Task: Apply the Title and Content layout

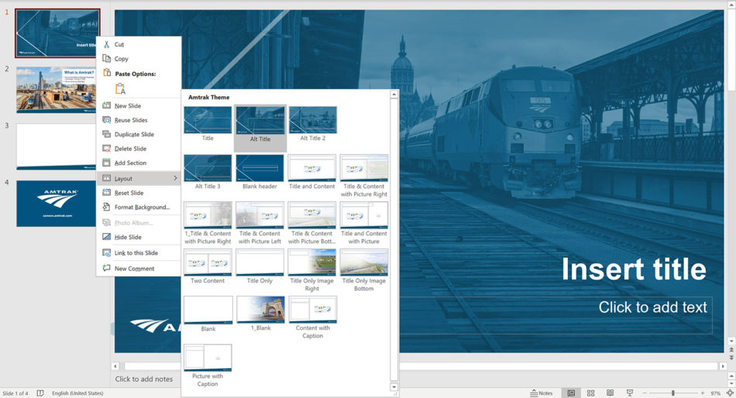Action: (312, 168)
